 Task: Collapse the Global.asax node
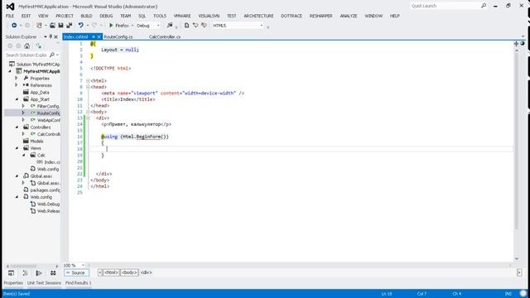[17, 176]
